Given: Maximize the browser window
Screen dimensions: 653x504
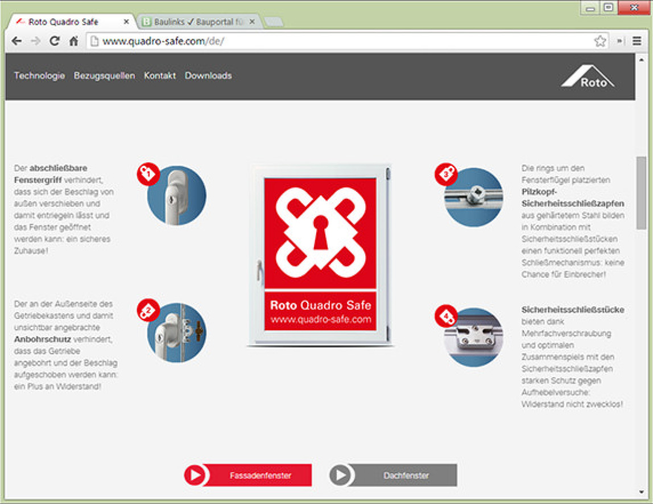Looking at the screenshot, I should 609,8.
